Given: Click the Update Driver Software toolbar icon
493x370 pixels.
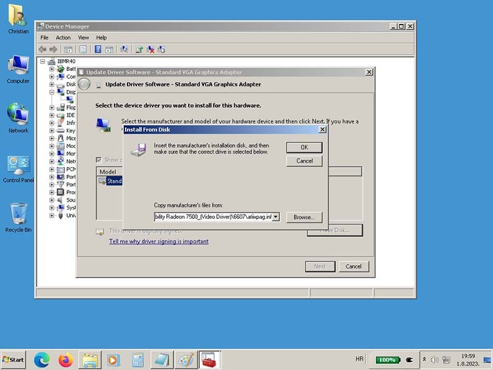Looking at the screenshot, I should [139, 49].
